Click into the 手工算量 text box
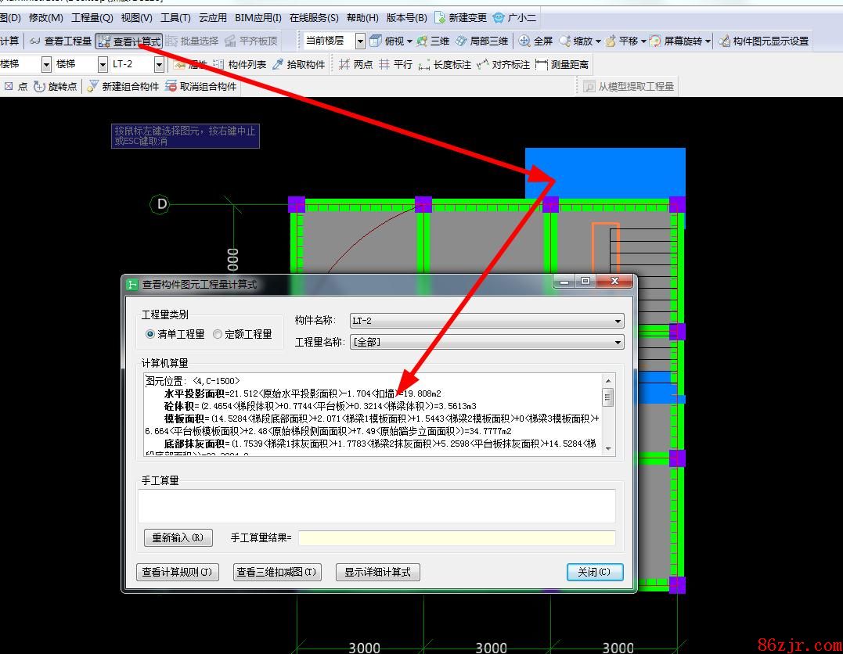Screen dimensions: 843x654 pyautogui.click(x=376, y=505)
